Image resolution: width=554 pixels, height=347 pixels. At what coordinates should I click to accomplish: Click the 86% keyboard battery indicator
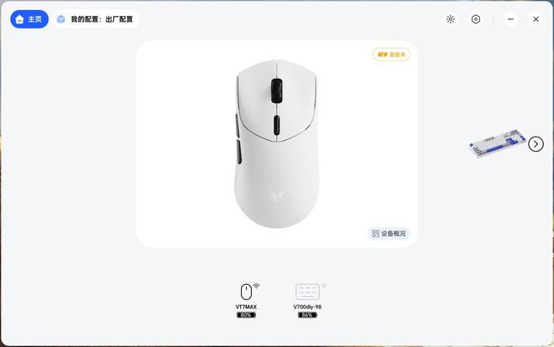point(307,315)
